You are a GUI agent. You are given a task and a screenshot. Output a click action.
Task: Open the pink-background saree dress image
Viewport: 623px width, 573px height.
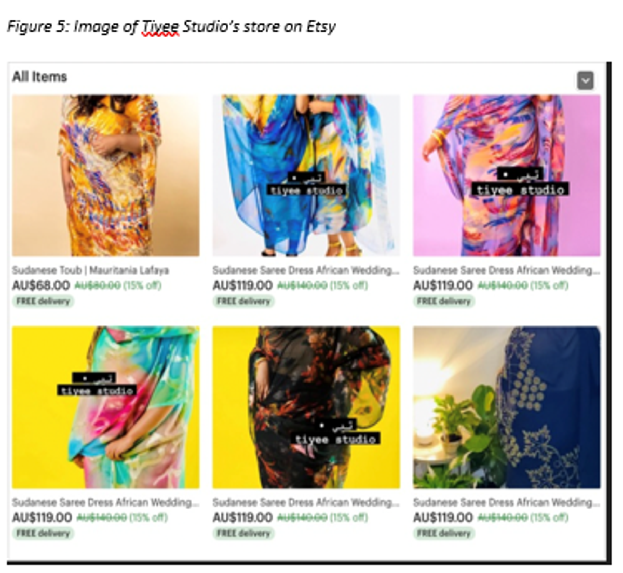(507, 175)
